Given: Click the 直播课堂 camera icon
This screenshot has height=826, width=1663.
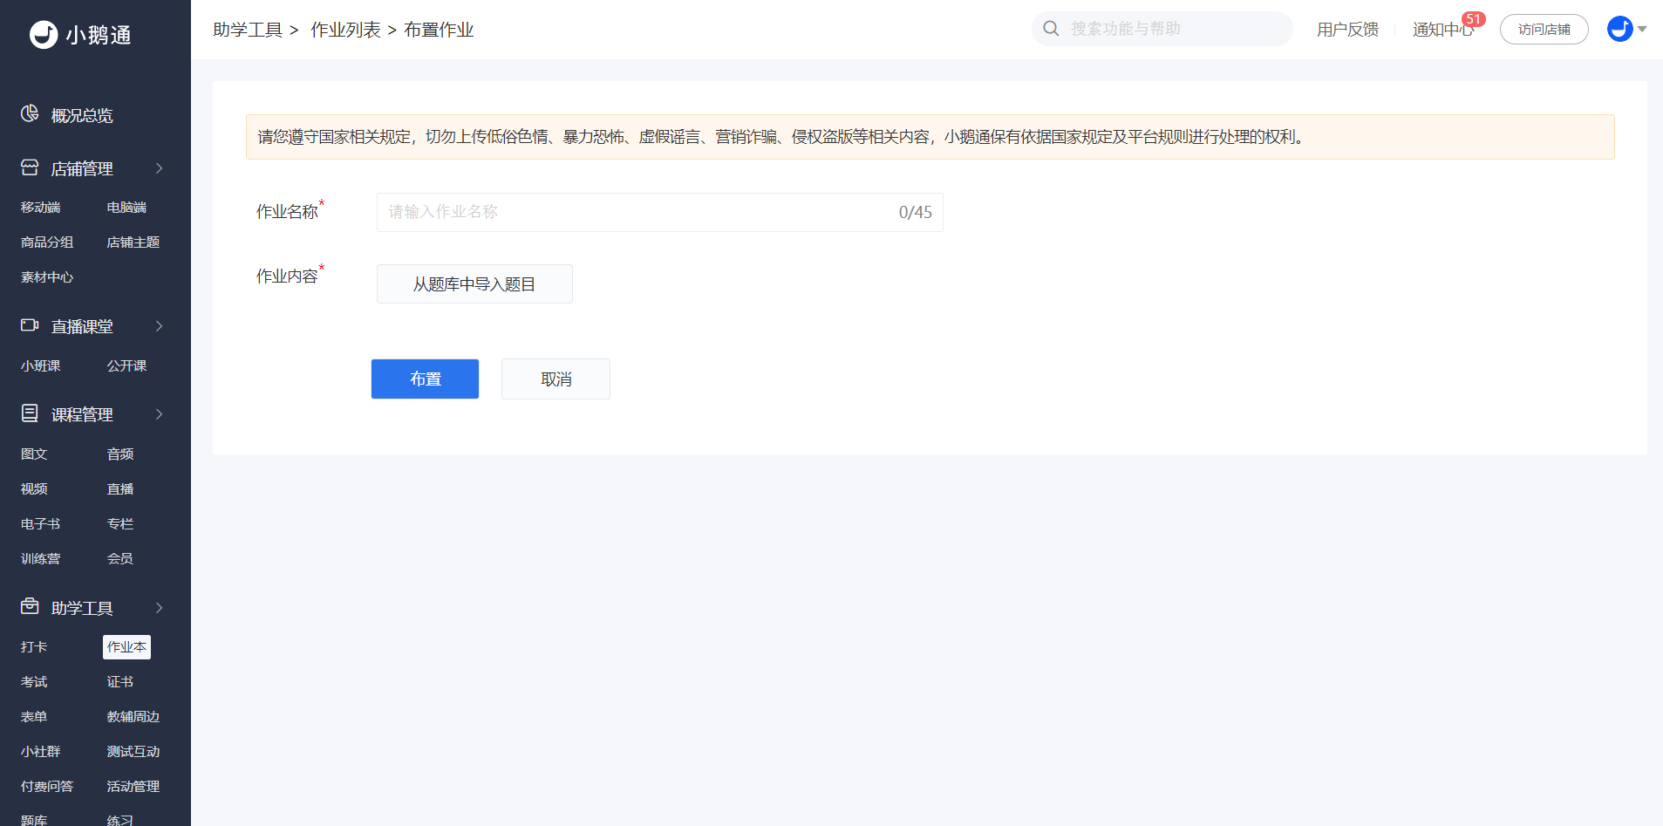Looking at the screenshot, I should coord(30,325).
